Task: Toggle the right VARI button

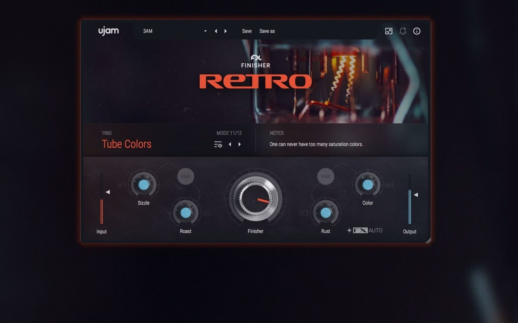Action: [326, 176]
